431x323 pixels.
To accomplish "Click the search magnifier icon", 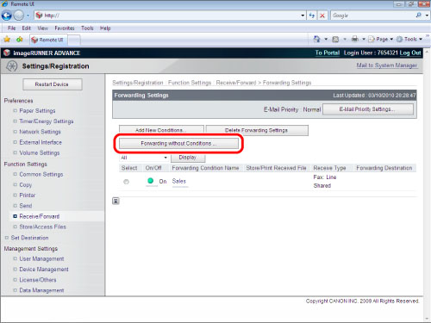I will (419, 16).
